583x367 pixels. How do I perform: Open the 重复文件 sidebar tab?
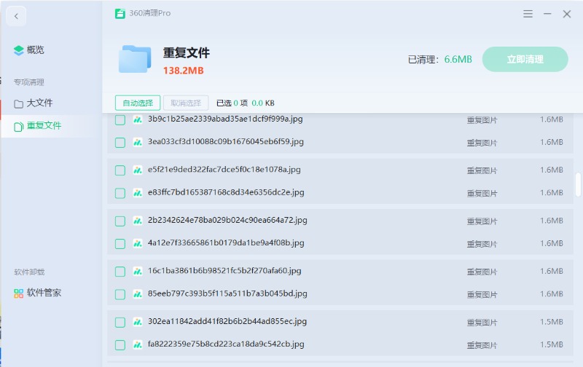pos(44,126)
